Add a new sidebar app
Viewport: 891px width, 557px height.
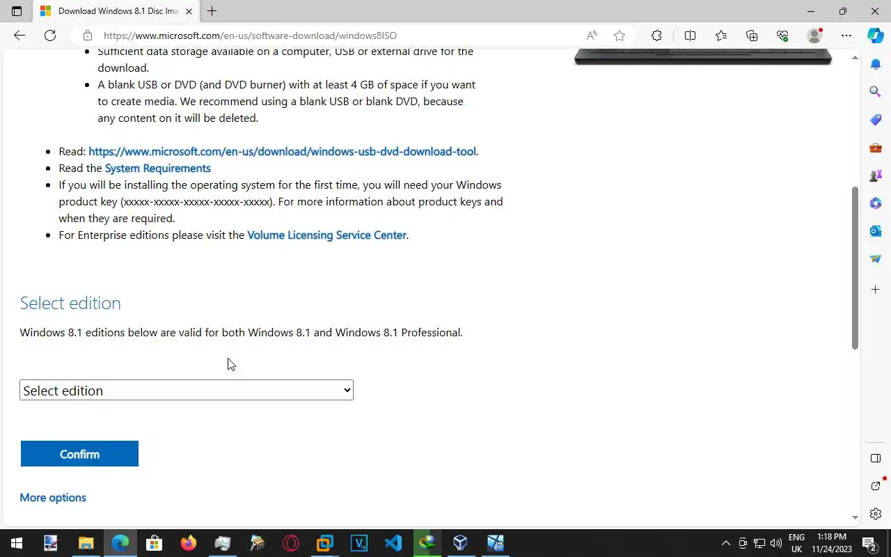coord(876,289)
